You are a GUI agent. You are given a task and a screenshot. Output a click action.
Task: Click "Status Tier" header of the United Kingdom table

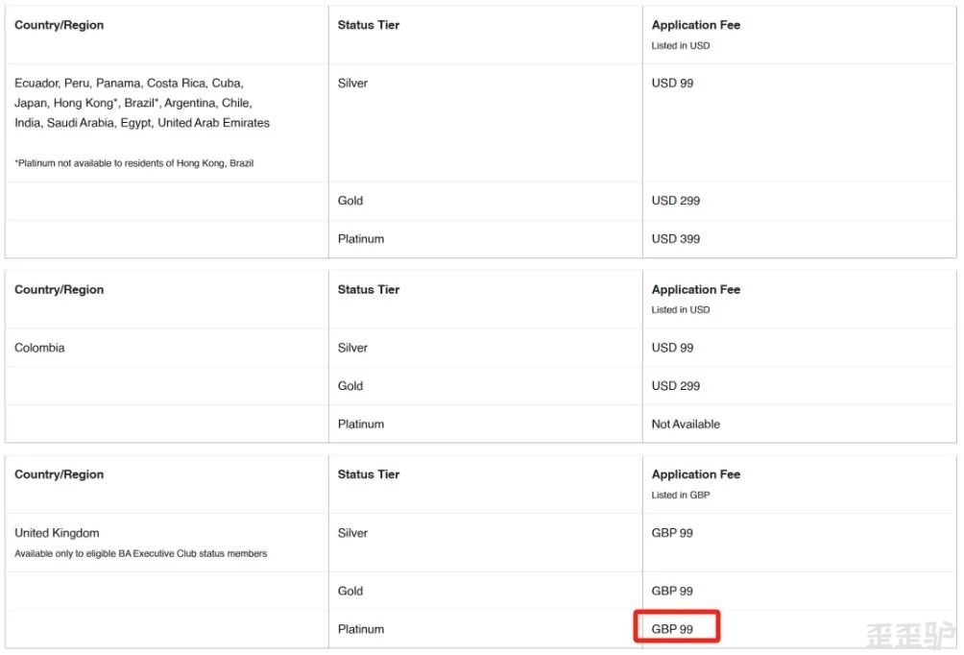[x=369, y=474]
